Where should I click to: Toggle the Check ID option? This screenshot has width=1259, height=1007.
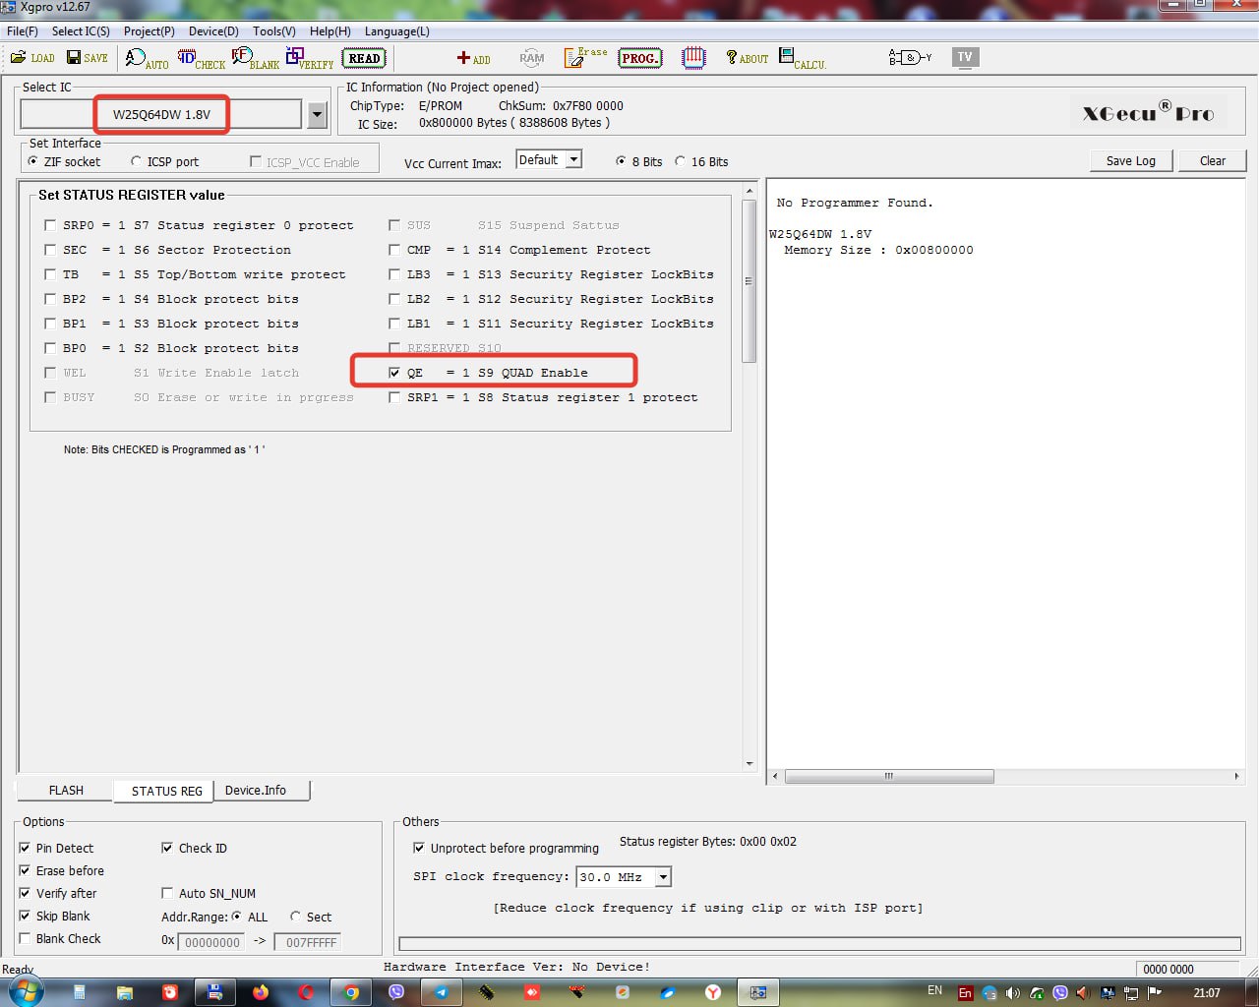[x=167, y=848]
